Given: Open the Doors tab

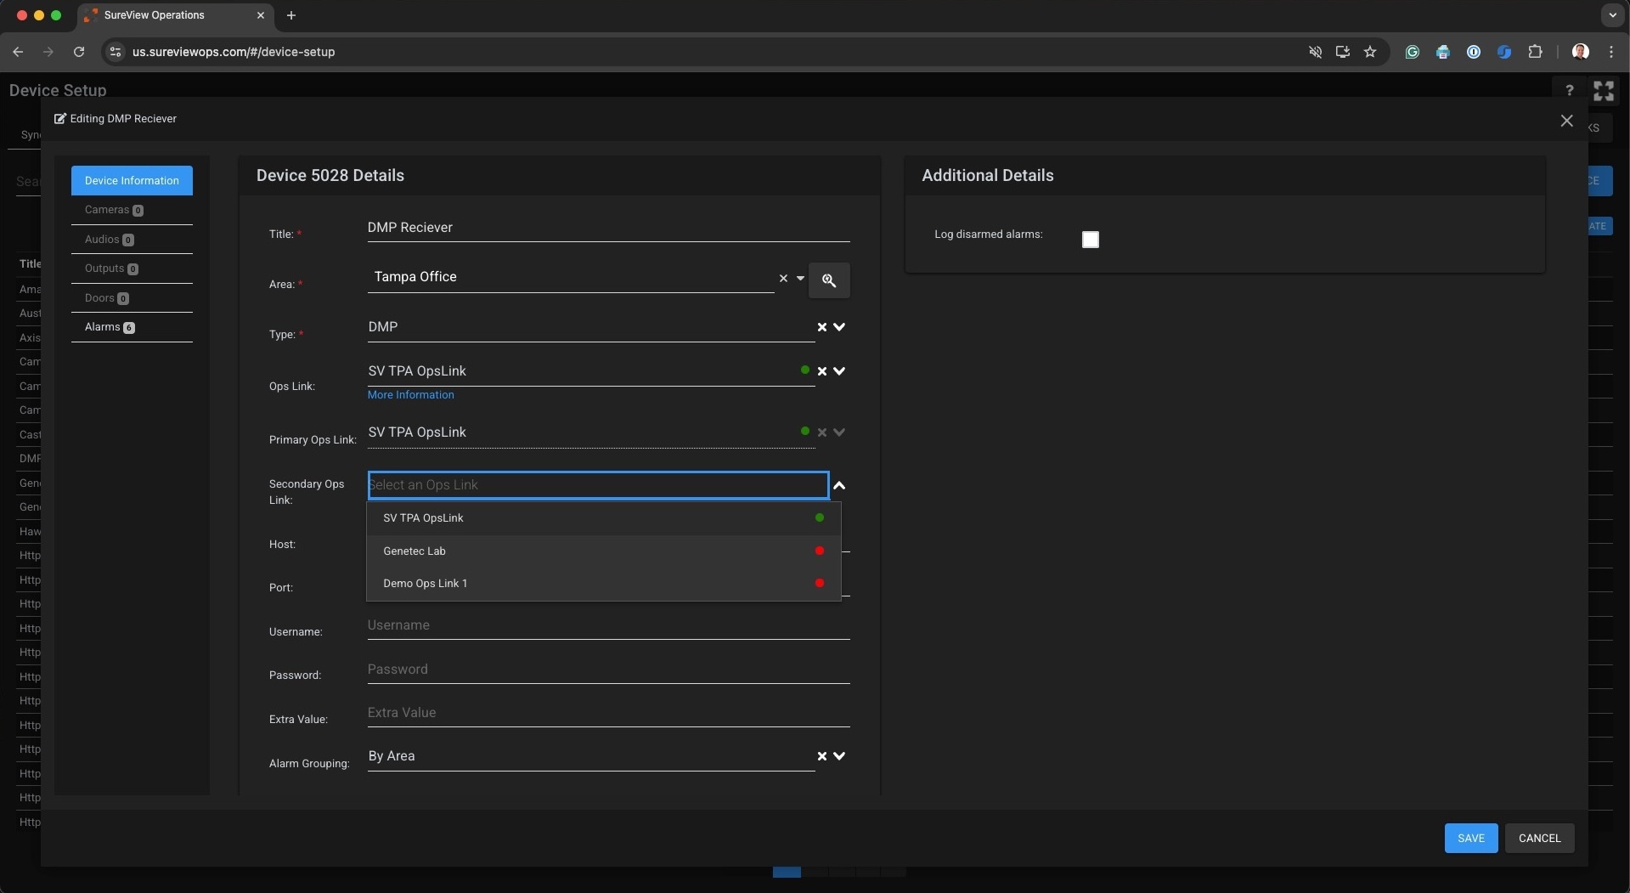Looking at the screenshot, I should click(132, 298).
